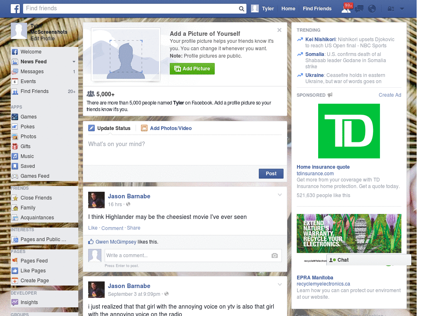Open Kei Nishikori trending topic
Viewport: 422px width, 316px height.
click(x=320, y=39)
